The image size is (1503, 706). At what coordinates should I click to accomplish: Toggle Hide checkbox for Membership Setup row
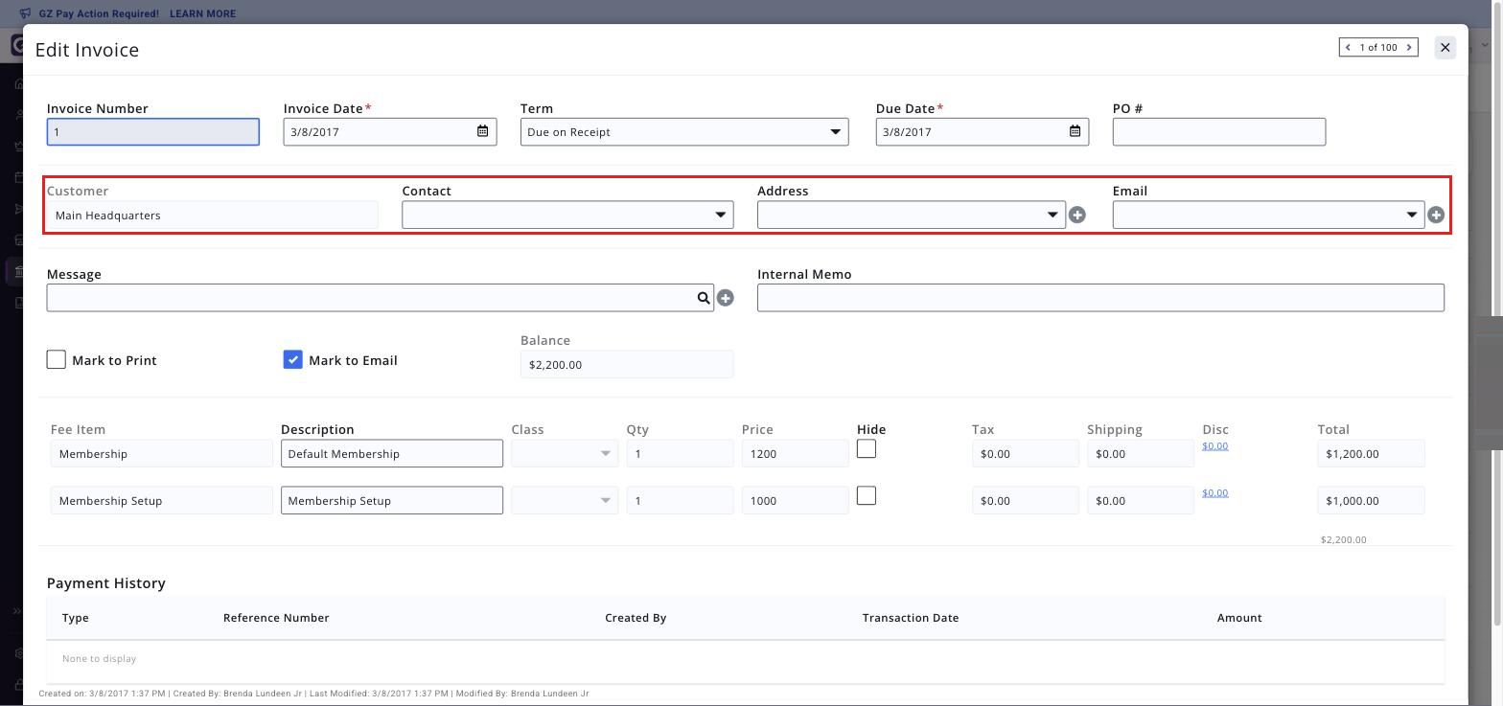867,495
